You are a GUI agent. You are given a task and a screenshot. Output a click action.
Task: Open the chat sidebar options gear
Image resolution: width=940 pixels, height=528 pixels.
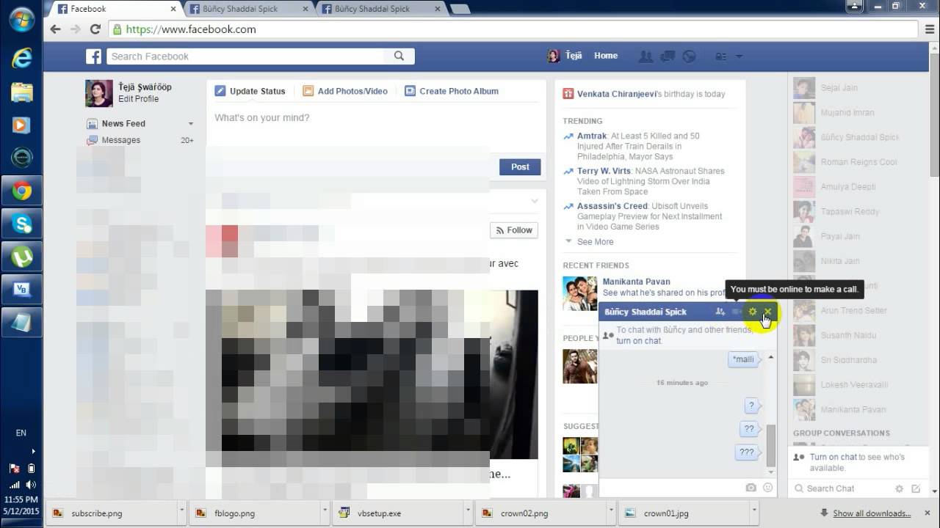[899, 488]
